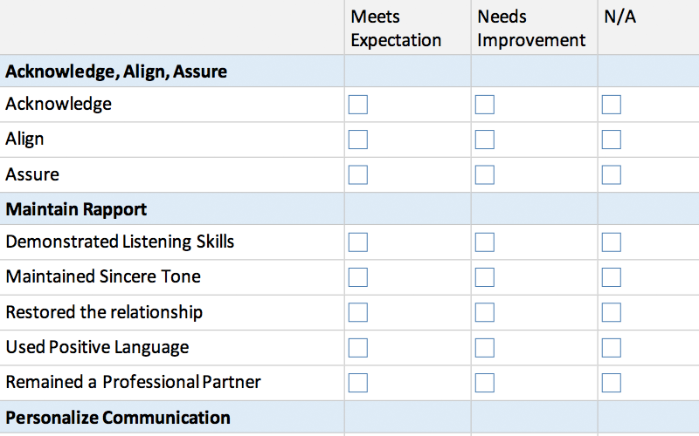The height and width of the screenshot is (436, 699).
Task: Select the Needs Improvement column header
Action: click(531, 29)
